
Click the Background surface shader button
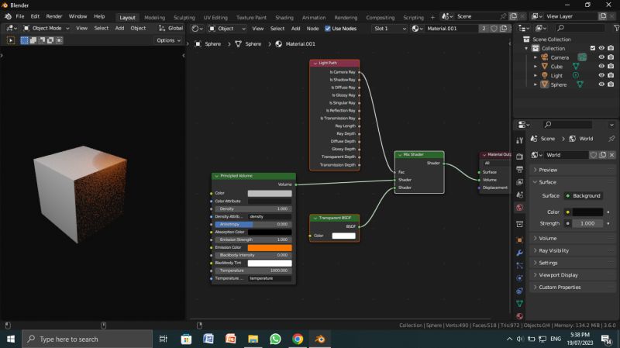point(584,196)
